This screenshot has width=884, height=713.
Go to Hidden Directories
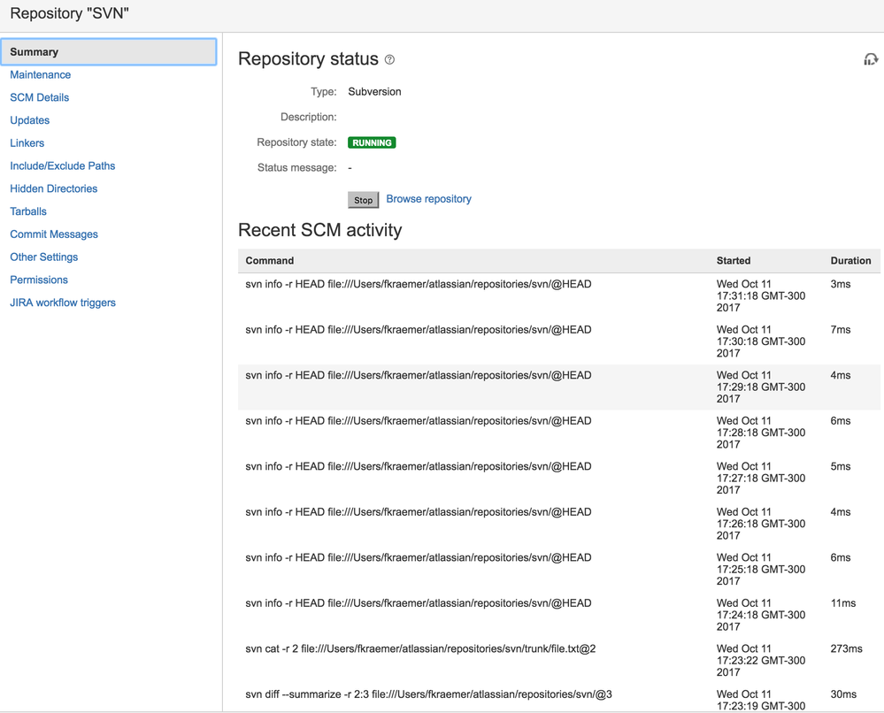coord(54,188)
